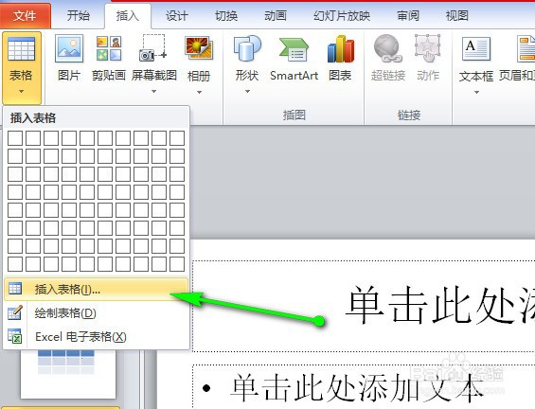Click the Hyperlink (超链接) icon
Screen dimensions: 535x409
387,48
